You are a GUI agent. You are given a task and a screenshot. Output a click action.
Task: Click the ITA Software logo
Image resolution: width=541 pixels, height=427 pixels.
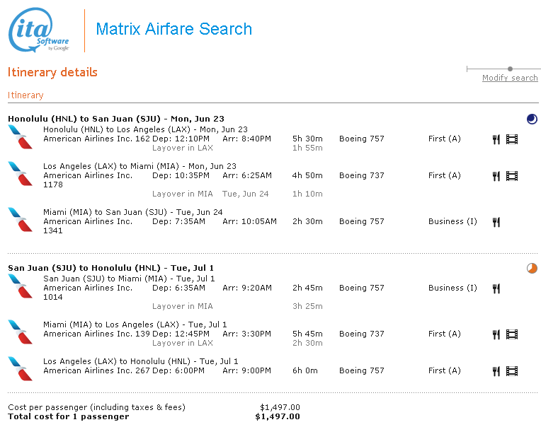[39, 31]
